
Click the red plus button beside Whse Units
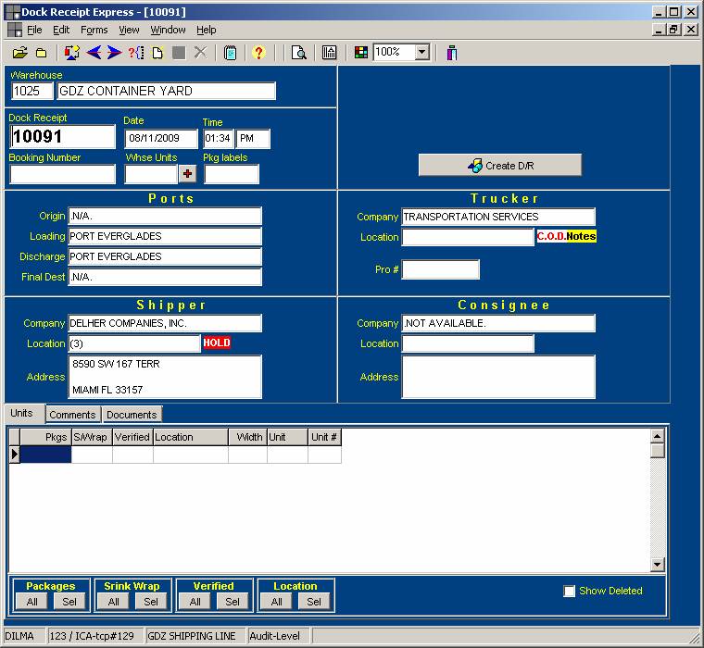coord(187,174)
